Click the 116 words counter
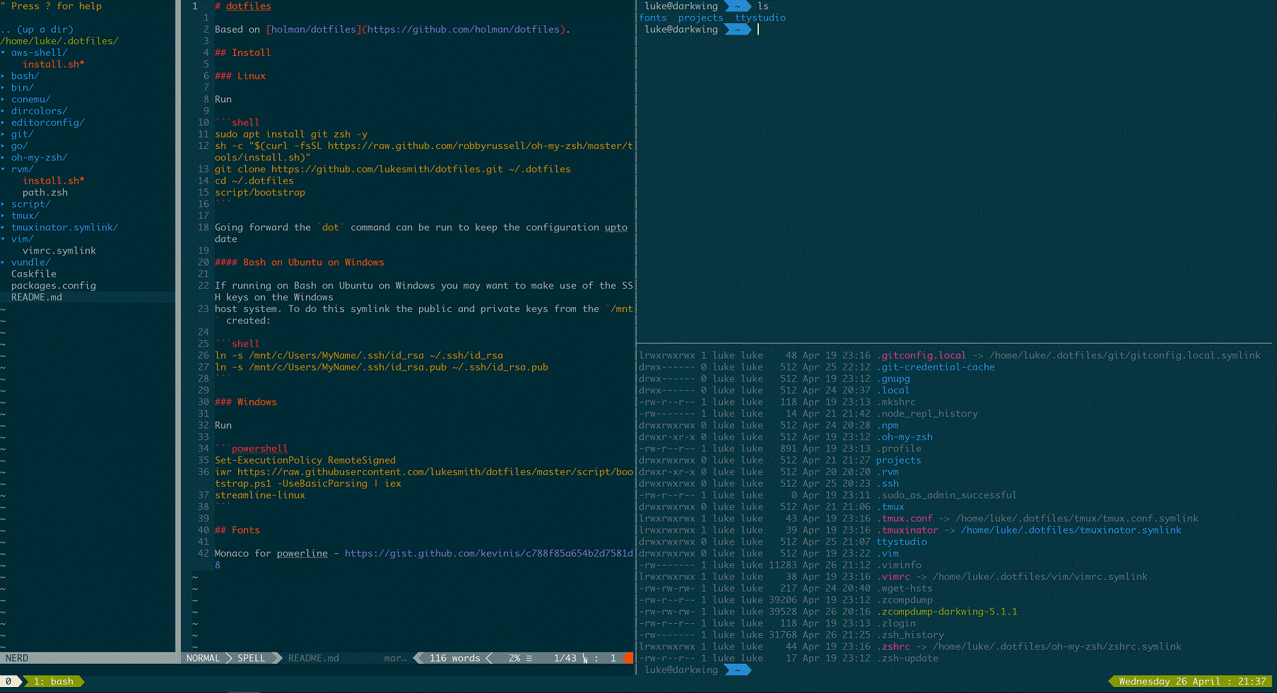Viewport: 1277px width, 693px height. (455, 658)
